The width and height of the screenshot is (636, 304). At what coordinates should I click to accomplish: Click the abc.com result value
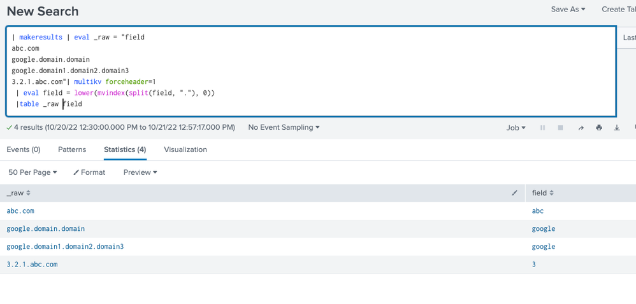20,211
